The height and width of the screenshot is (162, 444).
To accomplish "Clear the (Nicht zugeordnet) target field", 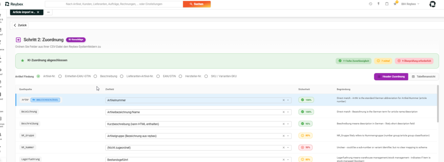I will click(284, 148).
